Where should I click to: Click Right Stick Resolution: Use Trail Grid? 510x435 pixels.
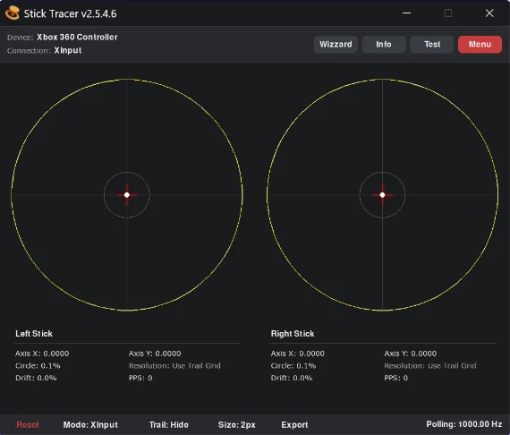pyautogui.click(x=430, y=366)
